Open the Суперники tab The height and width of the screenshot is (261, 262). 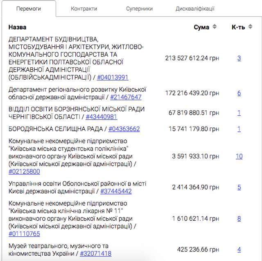[x=139, y=9]
